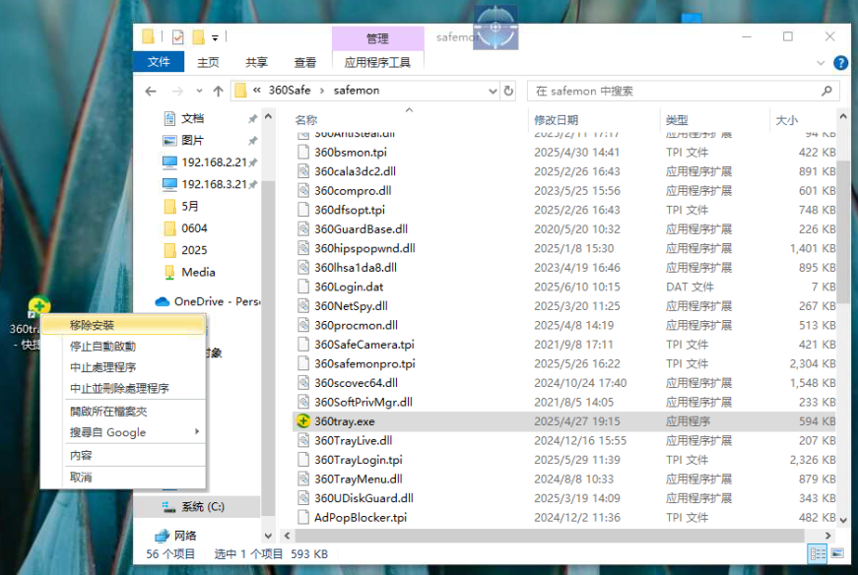858x575 pixels.
Task: Switch to the 共享 ribbon tab
Action: click(256, 62)
